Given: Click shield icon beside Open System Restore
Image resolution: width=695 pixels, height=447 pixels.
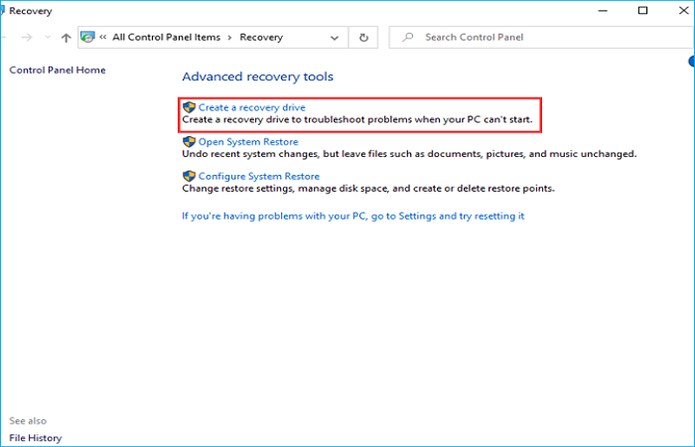Looking at the screenshot, I should [190, 142].
